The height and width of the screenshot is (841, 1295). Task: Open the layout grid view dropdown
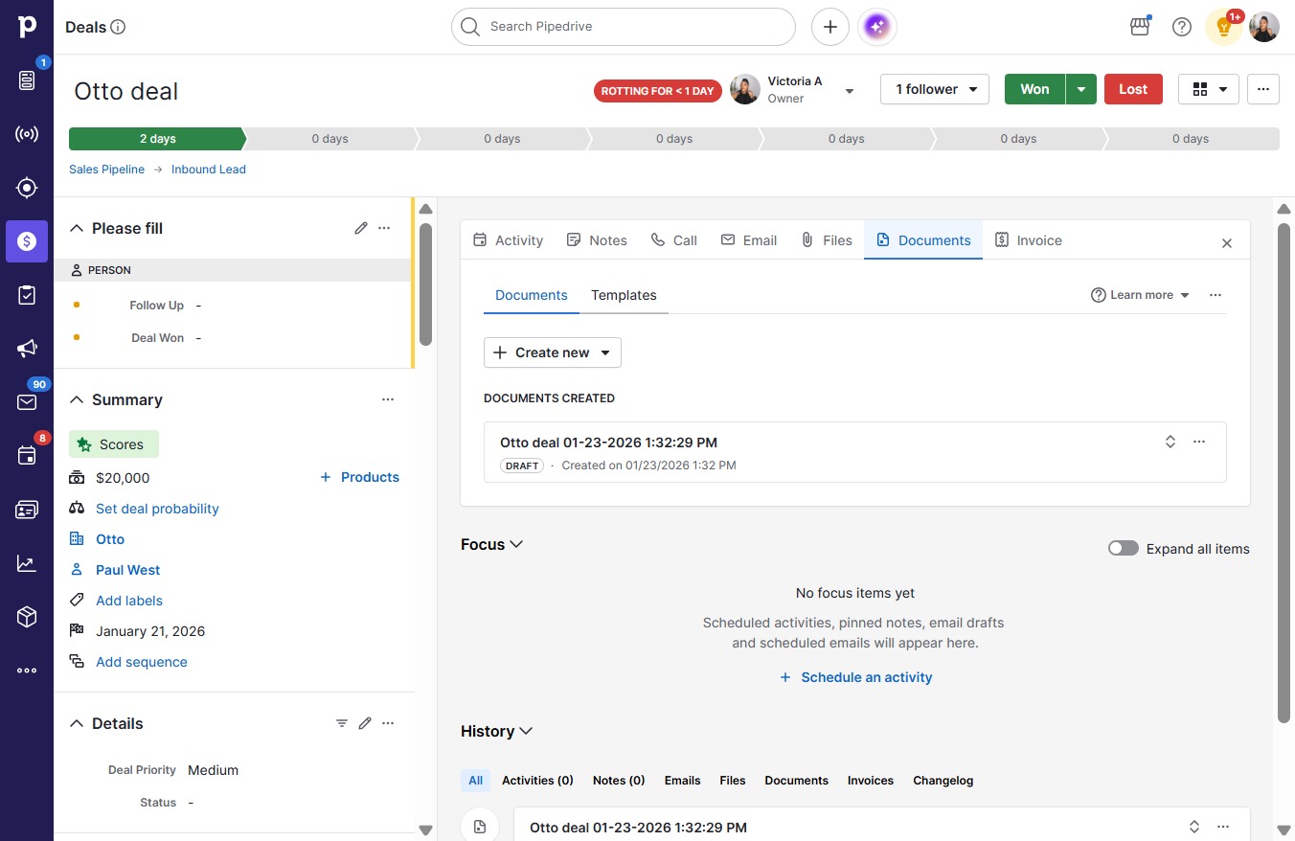point(1209,89)
